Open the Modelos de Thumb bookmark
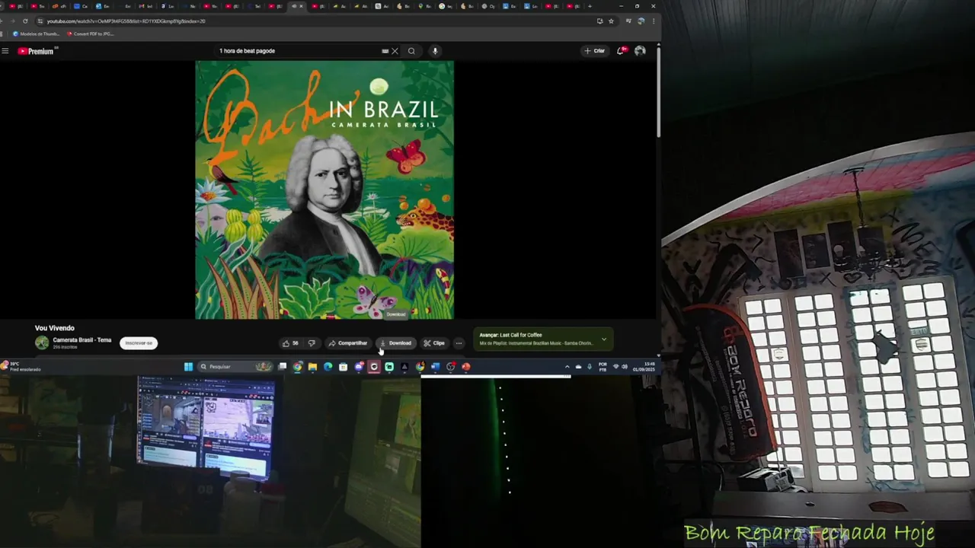Viewport: 975px width, 548px height. tap(36, 33)
